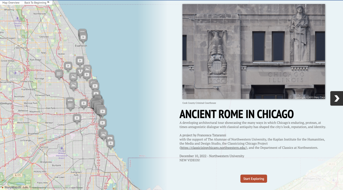Click the StoryMapJS diamond logo

[x=3, y=187]
